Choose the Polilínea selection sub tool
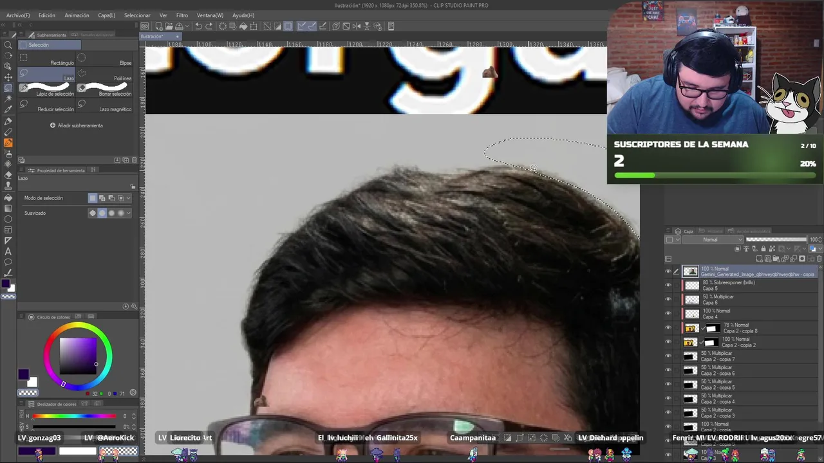The width and height of the screenshot is (824, 463). [105, 75]
